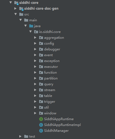Expand the query package arrow
The height and width of the screenshot is (139, 115).
35,84
